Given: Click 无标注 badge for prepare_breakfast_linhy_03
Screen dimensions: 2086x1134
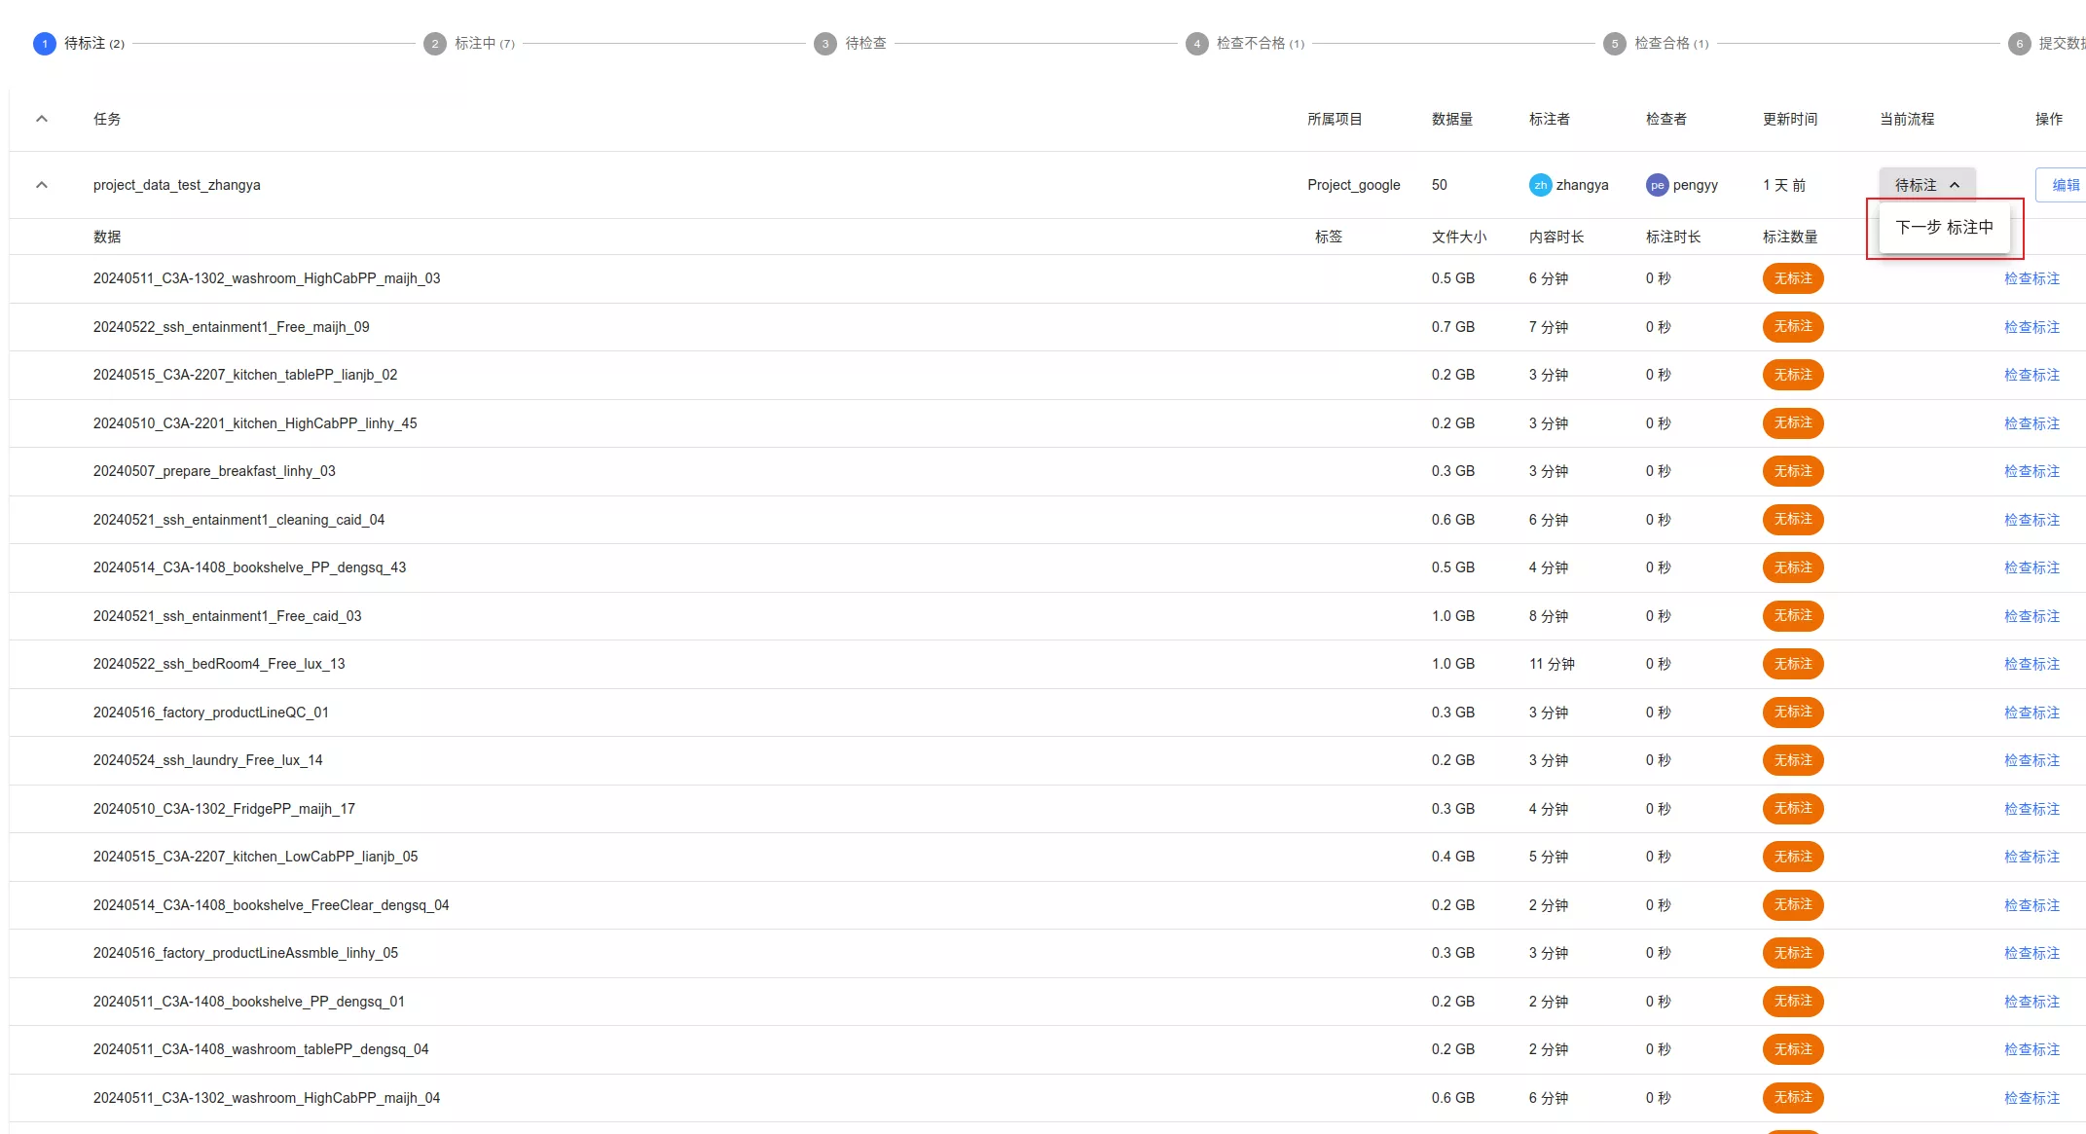Looking at the screenshot, I should 1792,471.
